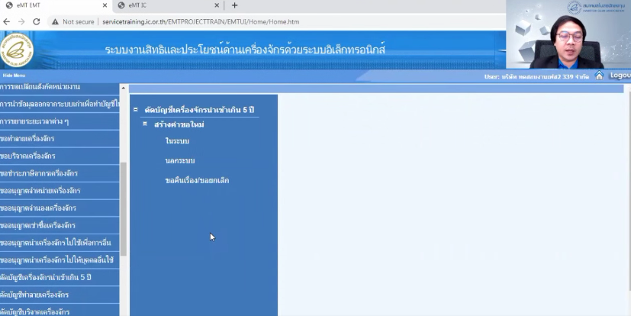Open the ขอชำระภาษีอากรเครื่องจักร menu item
This screenshot has width=631, height=316.
click(60, 173)
